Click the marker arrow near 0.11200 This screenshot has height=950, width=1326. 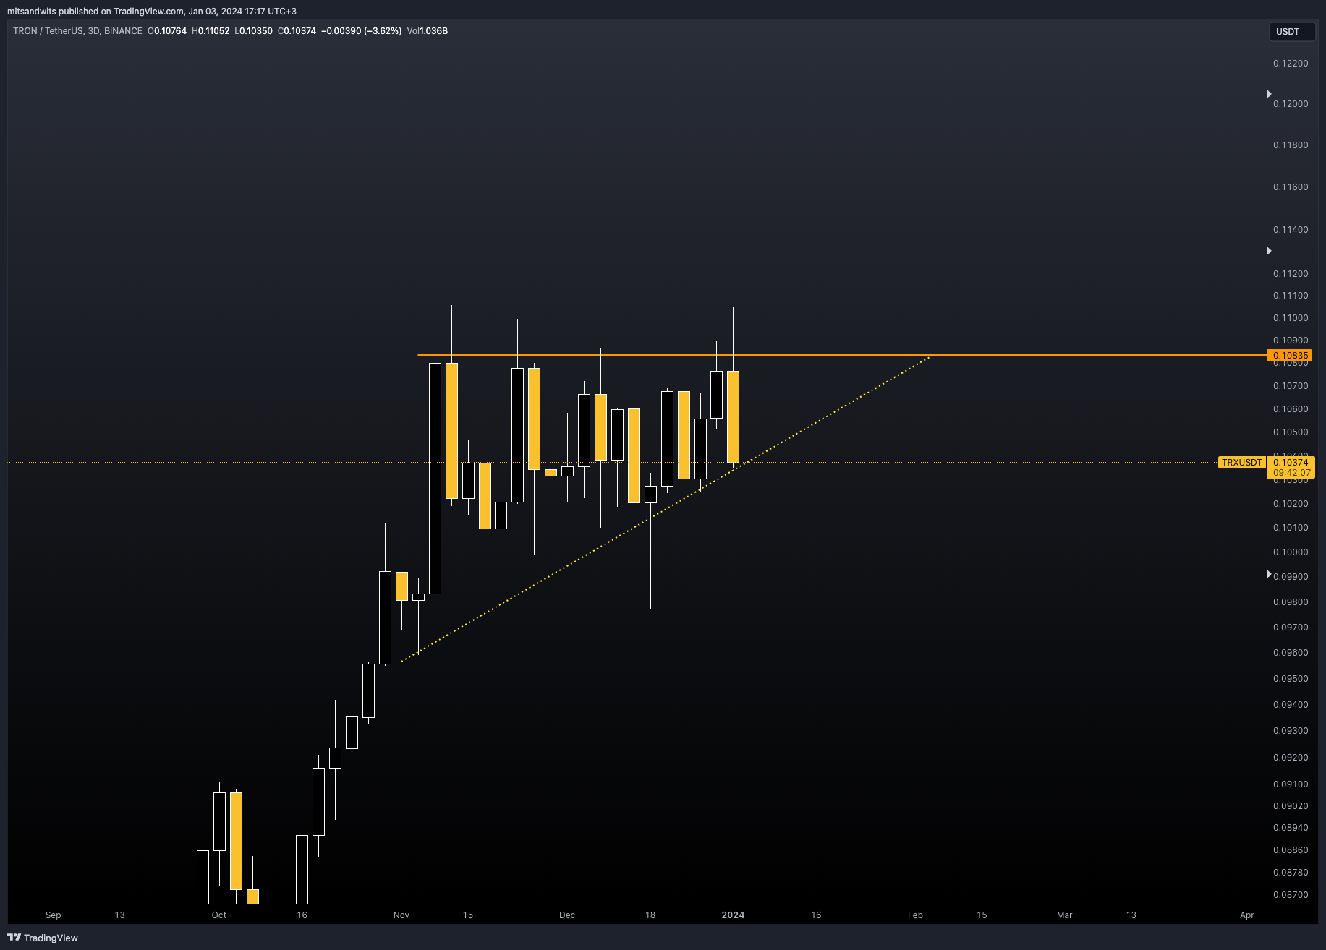[x=1269, y=251]
